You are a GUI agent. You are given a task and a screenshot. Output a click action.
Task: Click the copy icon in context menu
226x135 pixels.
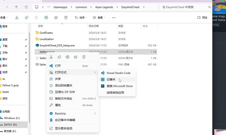(59, 57)
